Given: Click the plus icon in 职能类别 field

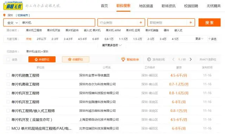Looking at the screenshot, I should [x=191, y=22].
